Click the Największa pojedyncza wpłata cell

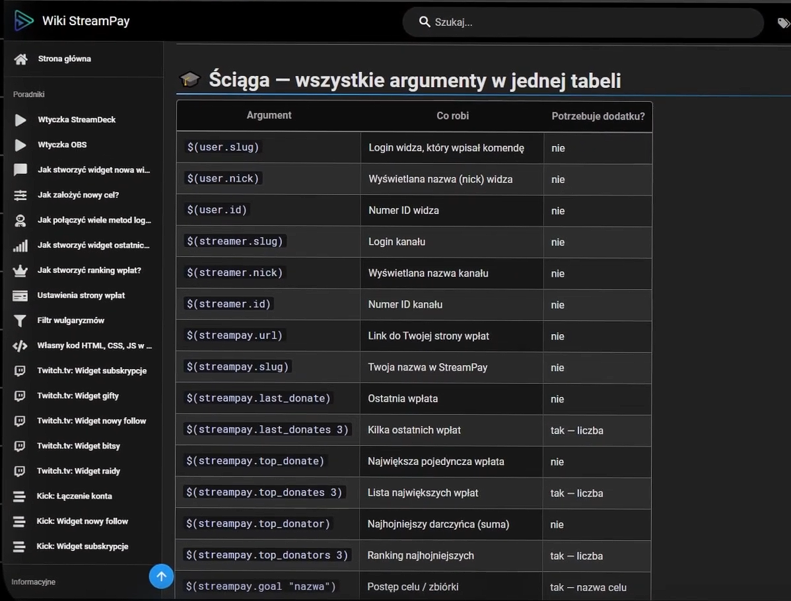coord(452,461)
